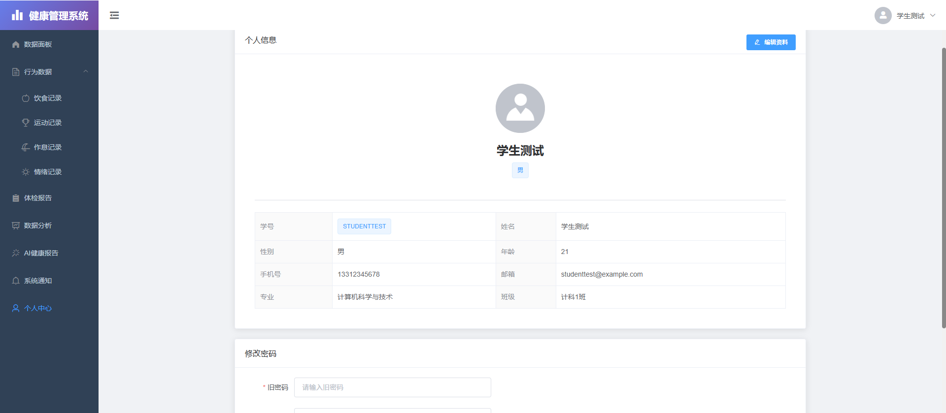Image resolution: width=946 pixels, height=413 pixels.
Task: Click the 学生测试 username in top bar
Action: pos(910,16)
